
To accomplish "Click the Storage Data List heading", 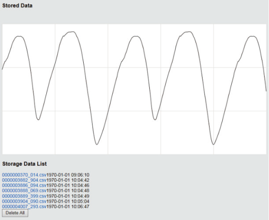I will (24, 164).
